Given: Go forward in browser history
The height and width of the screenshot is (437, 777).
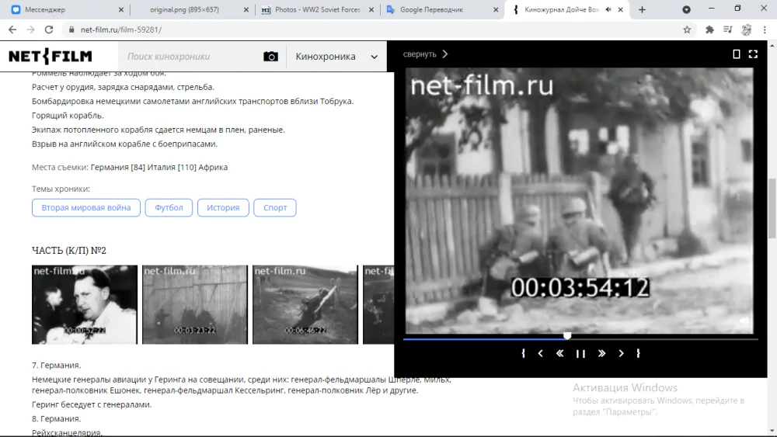Looking at the screenshot, I should pos(30,29).
